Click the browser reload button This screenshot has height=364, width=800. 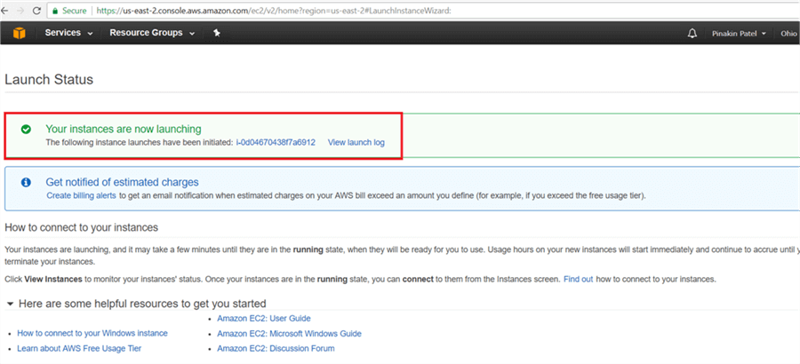pyautogui.click(x=36, y=10)
